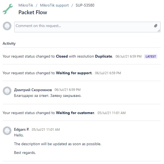Click the 06/Jul/21 6:59 PM Closed timestamp
The image size is (164, 164).
pyautogui.click(x=128, y=56)
